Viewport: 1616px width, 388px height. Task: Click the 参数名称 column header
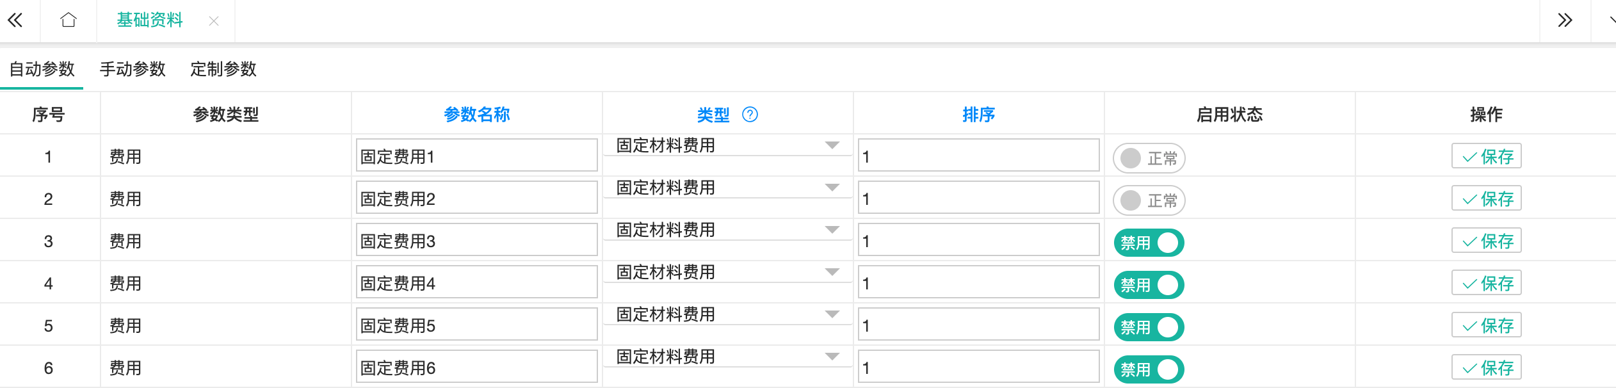click(x=476, y=115)
